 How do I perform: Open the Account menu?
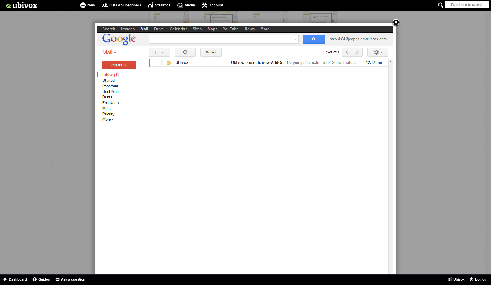[212, 5]
